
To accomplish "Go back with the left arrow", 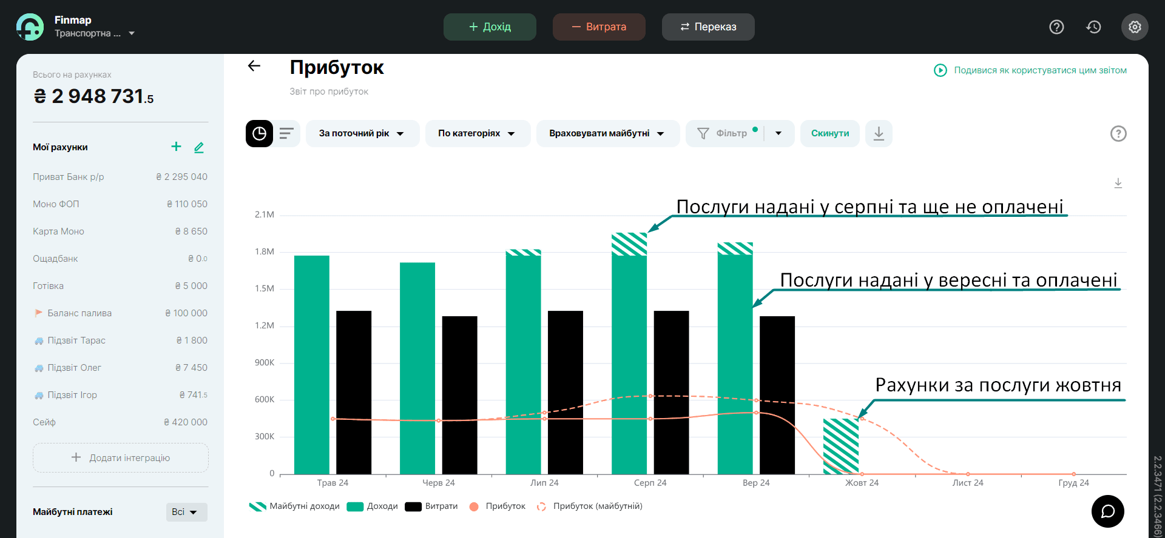I will coord(254,66).
